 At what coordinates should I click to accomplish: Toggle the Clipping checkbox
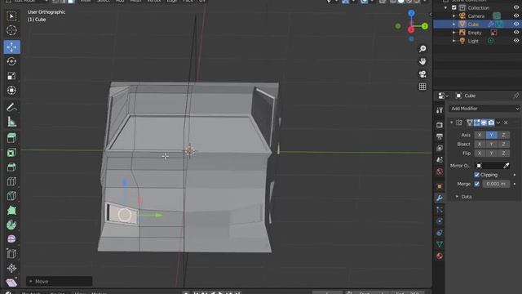(476, 175)
